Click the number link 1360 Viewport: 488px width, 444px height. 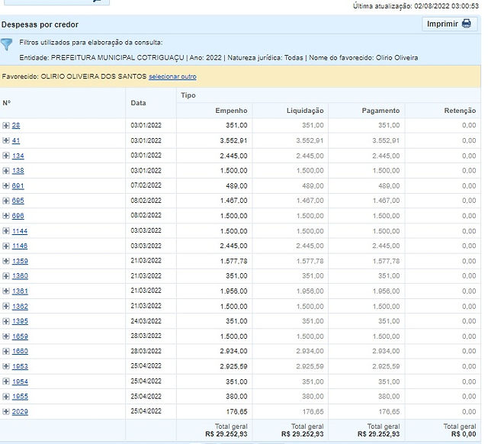[20, 276]
